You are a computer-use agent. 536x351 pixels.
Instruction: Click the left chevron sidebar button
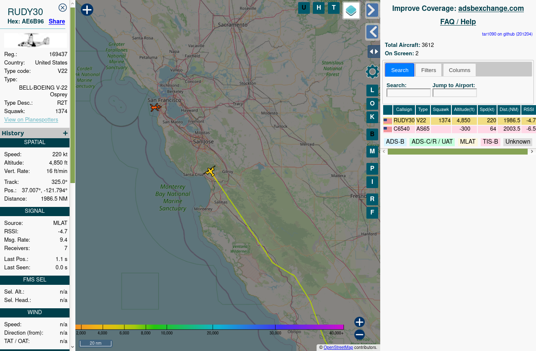(372, 32)
